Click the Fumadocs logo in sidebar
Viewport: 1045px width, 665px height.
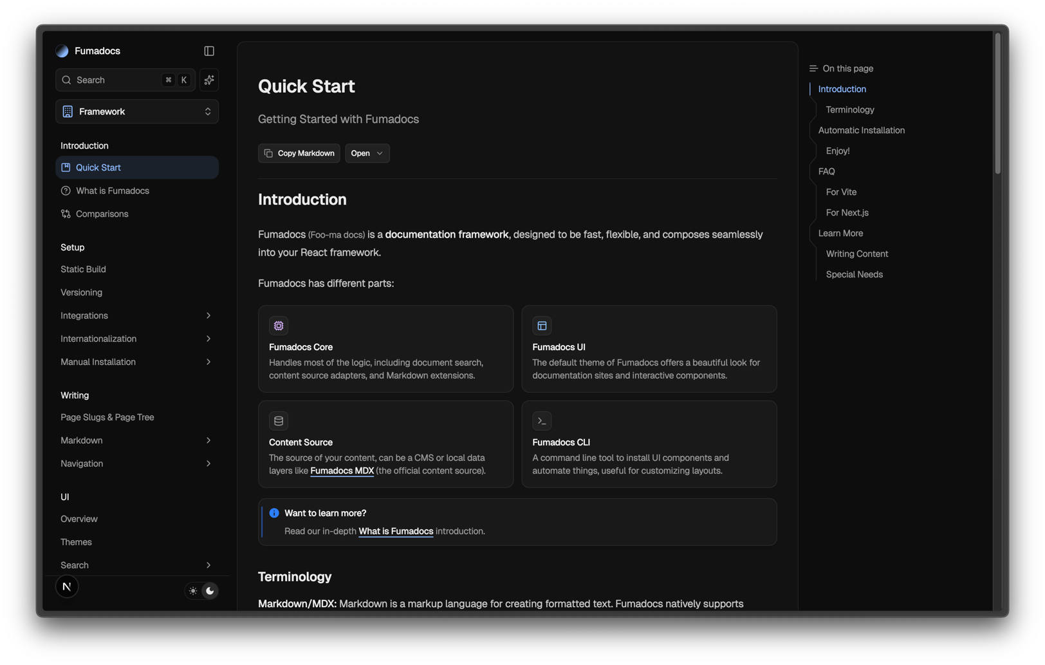pos(62,51)
